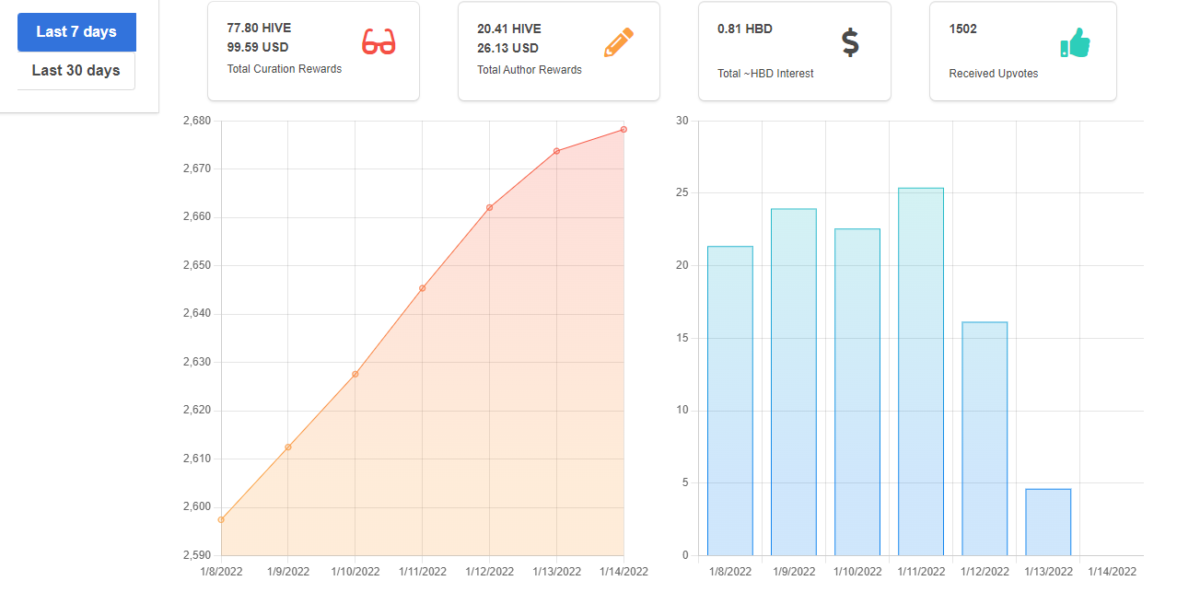Image resolution: width=1177 pixels, height=604 pixels.
Task: Click the 1/14/2022 label under bar chart
Action: point(1112,572)
